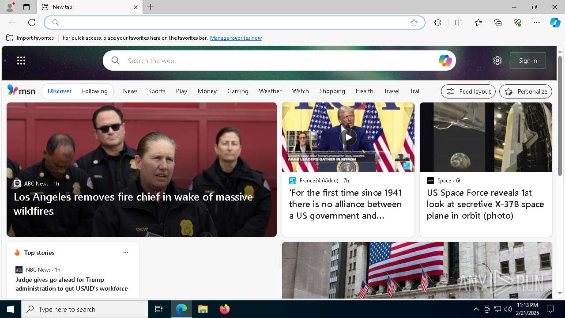
Task: Open the stock exchange flag image card
Action: point(417,270)
